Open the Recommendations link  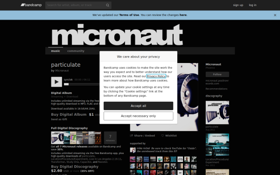[x=217, y=89]
